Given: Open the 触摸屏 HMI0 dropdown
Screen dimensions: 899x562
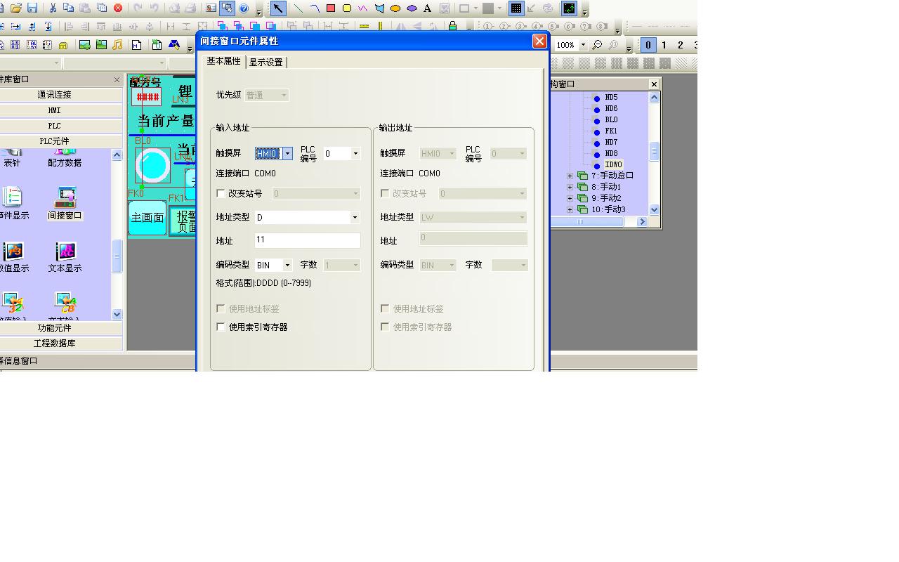Looking at the screenshot, I should 287,154.
